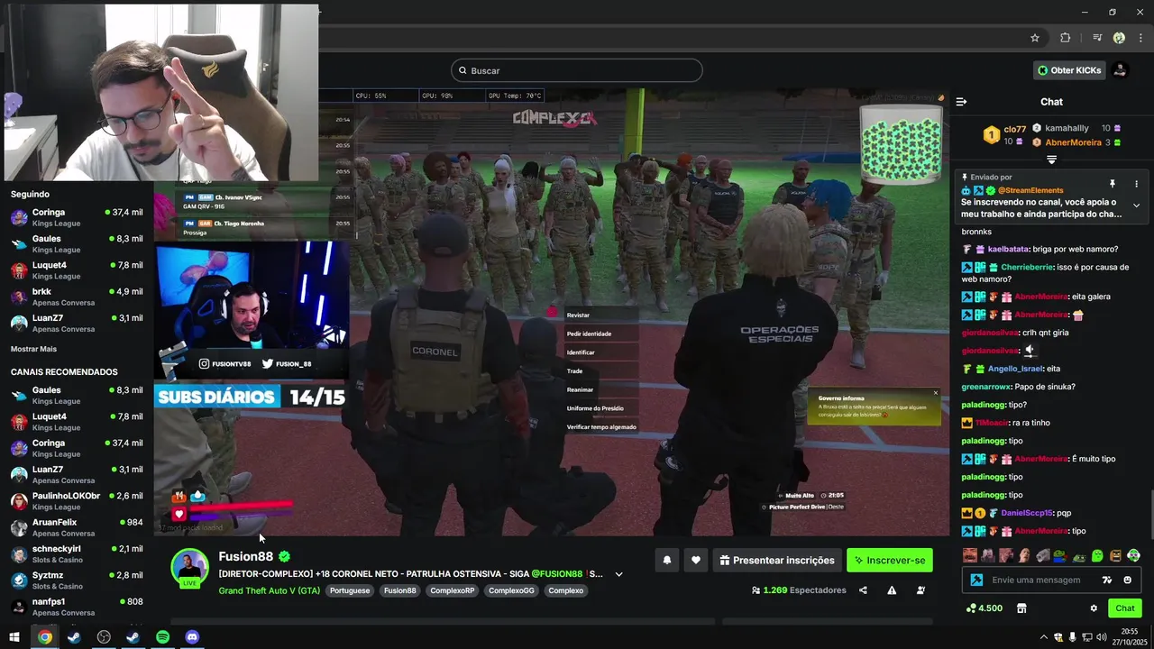Open pinned message three-dot options
Viewport: 1154px width, 649px height.
1136,183
